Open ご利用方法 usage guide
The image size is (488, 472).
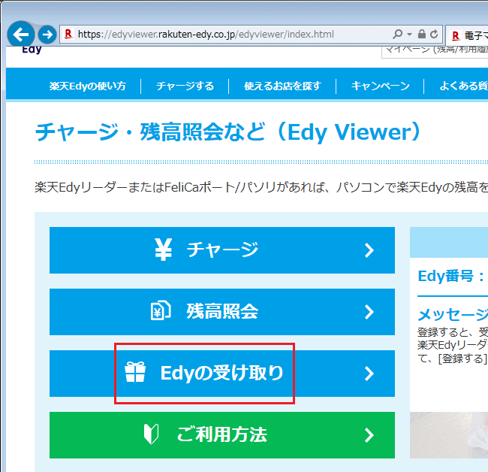[x=222, y=435]
